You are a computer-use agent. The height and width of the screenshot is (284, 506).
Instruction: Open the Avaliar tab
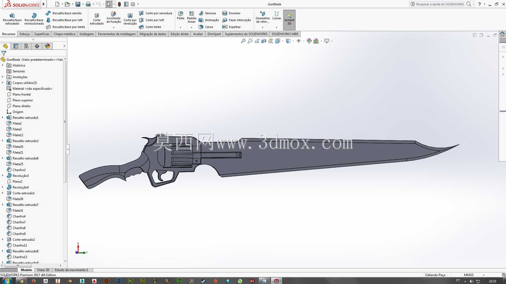click(198, 34)
